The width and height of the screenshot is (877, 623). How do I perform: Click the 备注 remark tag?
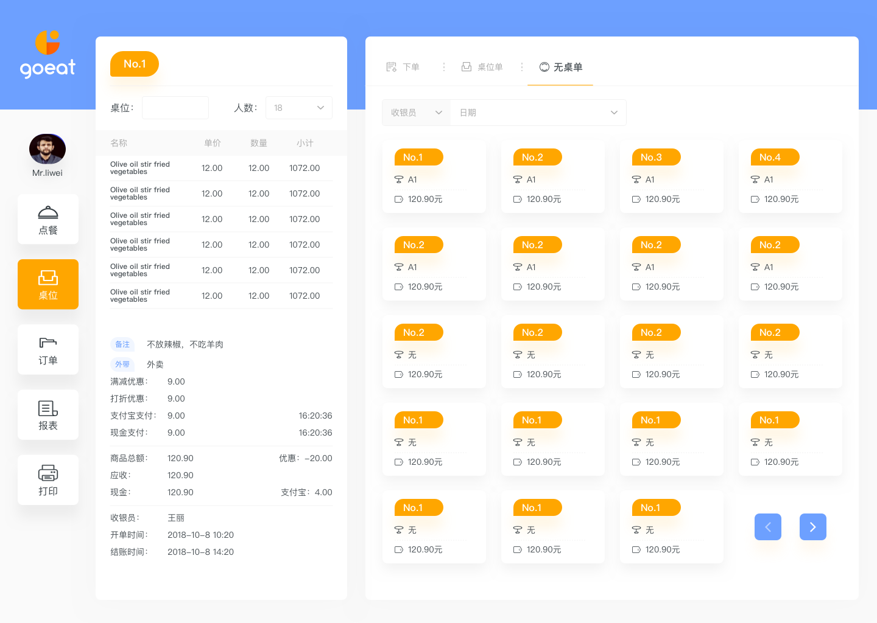point(122,344)
